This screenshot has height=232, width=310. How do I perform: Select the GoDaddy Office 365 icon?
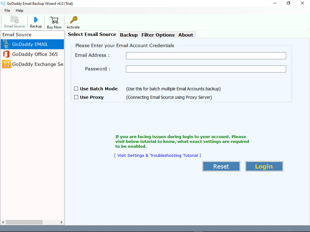tap(6, 54)
